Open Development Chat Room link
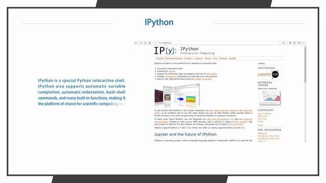326x183 pixels. click(x=268, y=136)
